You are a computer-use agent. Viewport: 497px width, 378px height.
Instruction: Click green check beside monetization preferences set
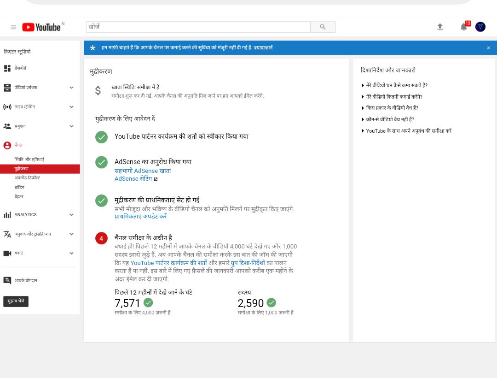(x=101, y=201)
